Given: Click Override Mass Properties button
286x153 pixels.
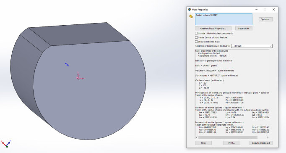Looking at the screenshot, I should (x=213, y=28).
